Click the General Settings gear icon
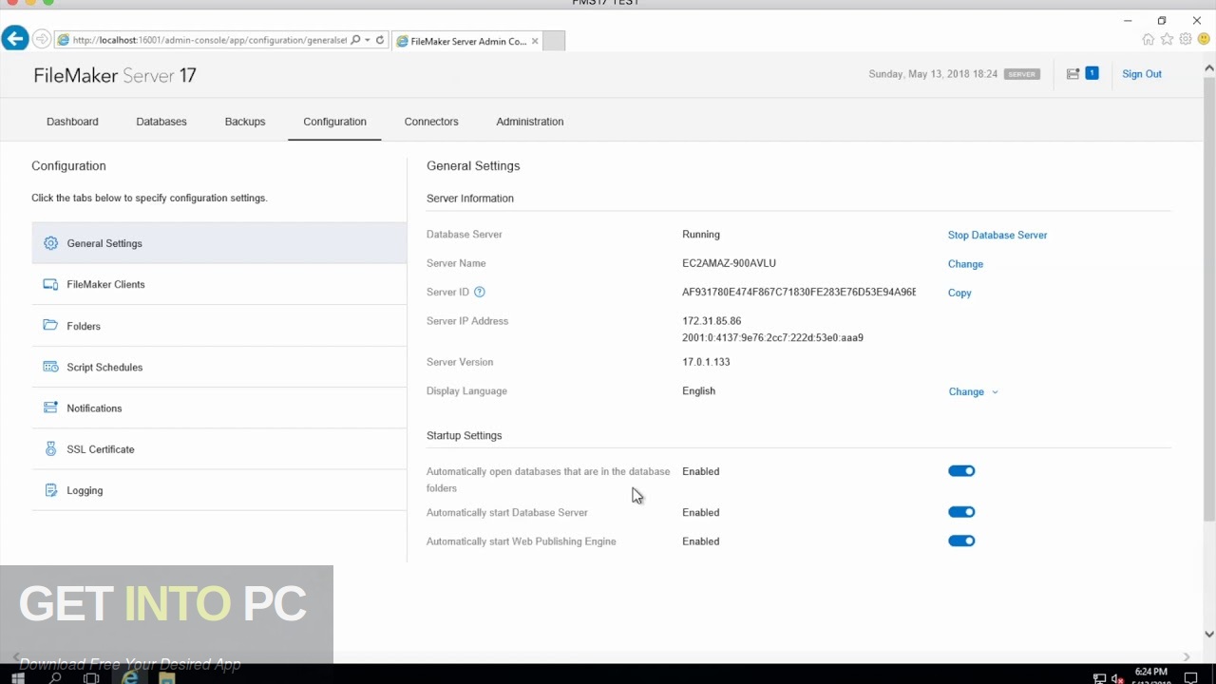This screenshot has height=684, width=1216. [x=50, y=243]
